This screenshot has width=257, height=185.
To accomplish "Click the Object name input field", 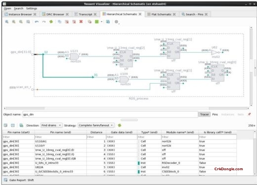I will tap(110, 114).
